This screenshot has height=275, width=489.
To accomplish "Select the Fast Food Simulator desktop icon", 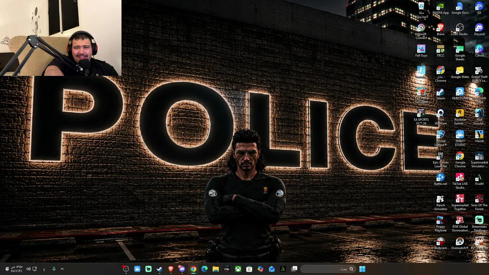I will coord(421,96).
